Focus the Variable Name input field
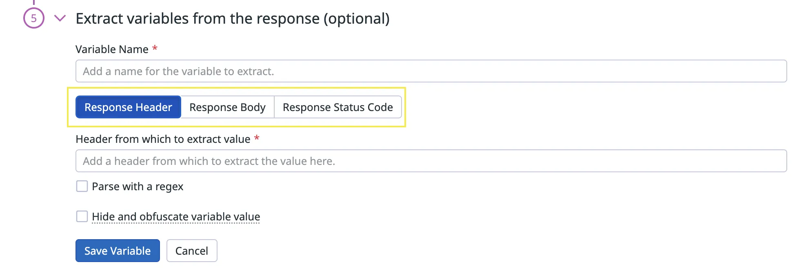This screenshot has height=280, width=808. tap(431, 71)
